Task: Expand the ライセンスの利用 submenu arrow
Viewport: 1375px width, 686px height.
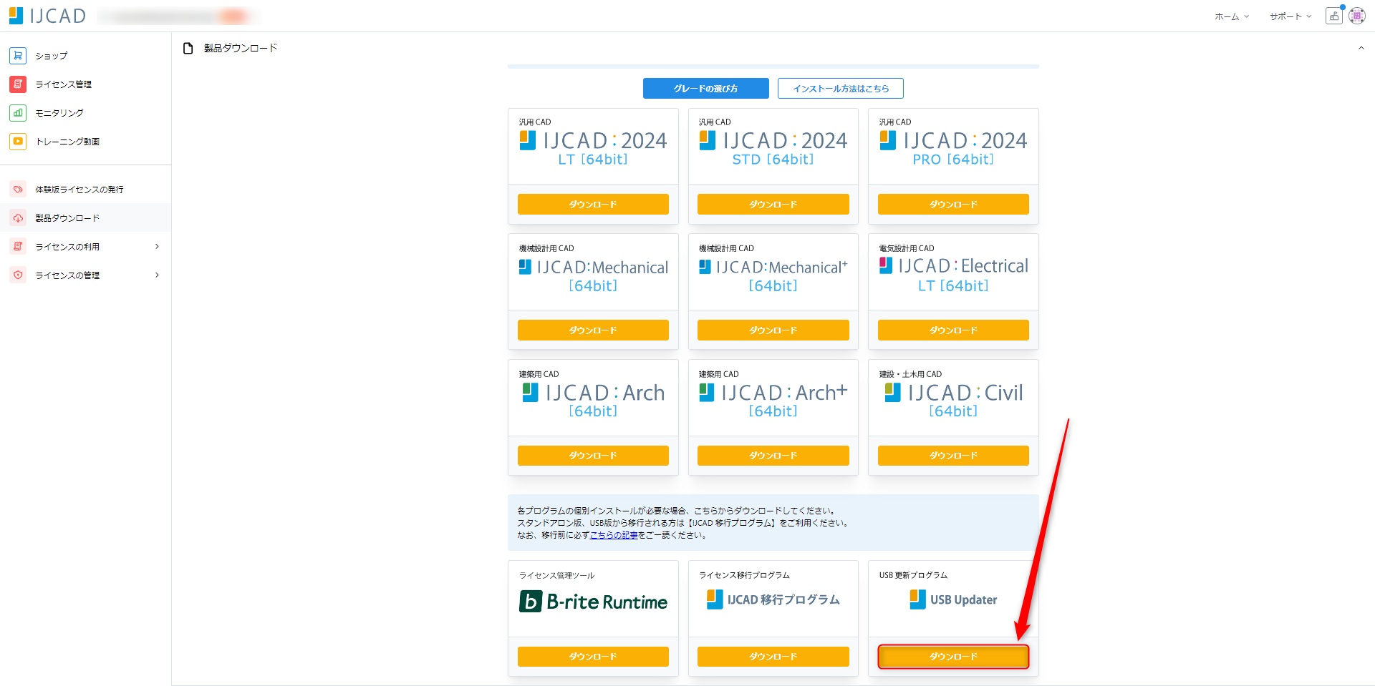Action: [157, 247]
